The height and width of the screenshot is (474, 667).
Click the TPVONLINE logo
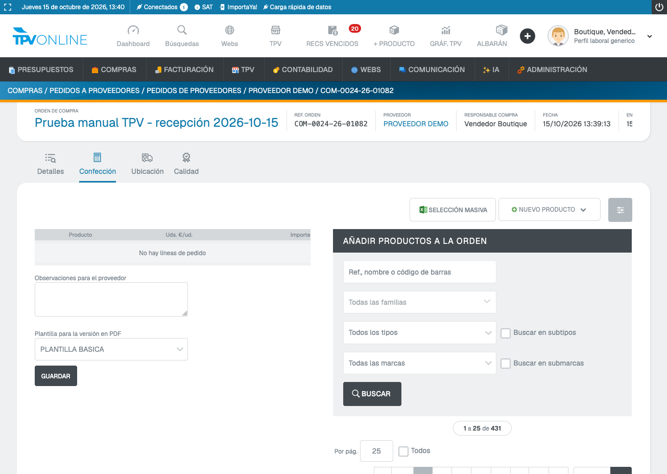click(x=50, y=36)
